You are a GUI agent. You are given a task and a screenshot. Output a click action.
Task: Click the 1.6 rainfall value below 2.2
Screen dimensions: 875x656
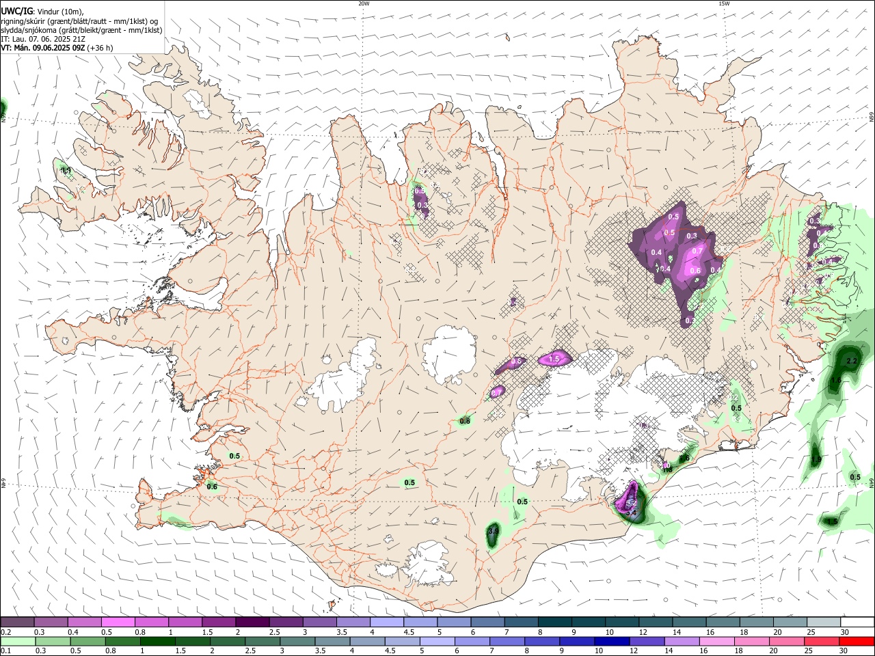click(x=835, y=381)
